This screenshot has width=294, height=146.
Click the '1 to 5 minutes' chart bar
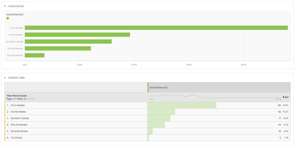(156, 28)
